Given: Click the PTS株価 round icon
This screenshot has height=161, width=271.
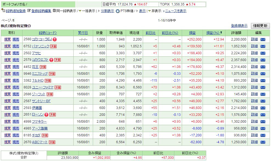Looking at the screenshot, I should click(x=118, y=11).
